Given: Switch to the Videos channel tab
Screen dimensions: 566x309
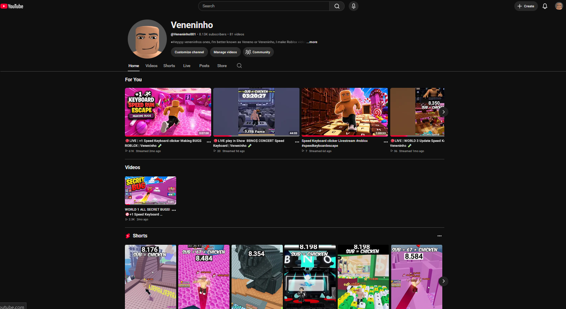Looking at the screenshot, I should pyautogui.click(x=151, y=65).
